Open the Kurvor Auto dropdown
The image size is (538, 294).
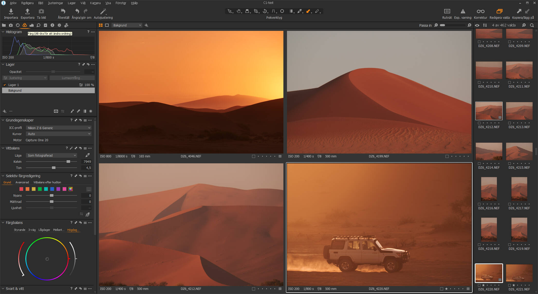point(59,134)
